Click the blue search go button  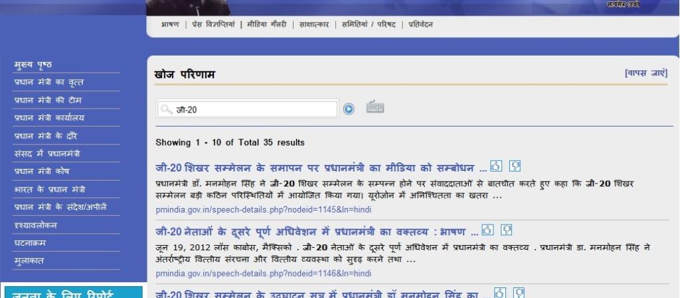click(349, 109)
